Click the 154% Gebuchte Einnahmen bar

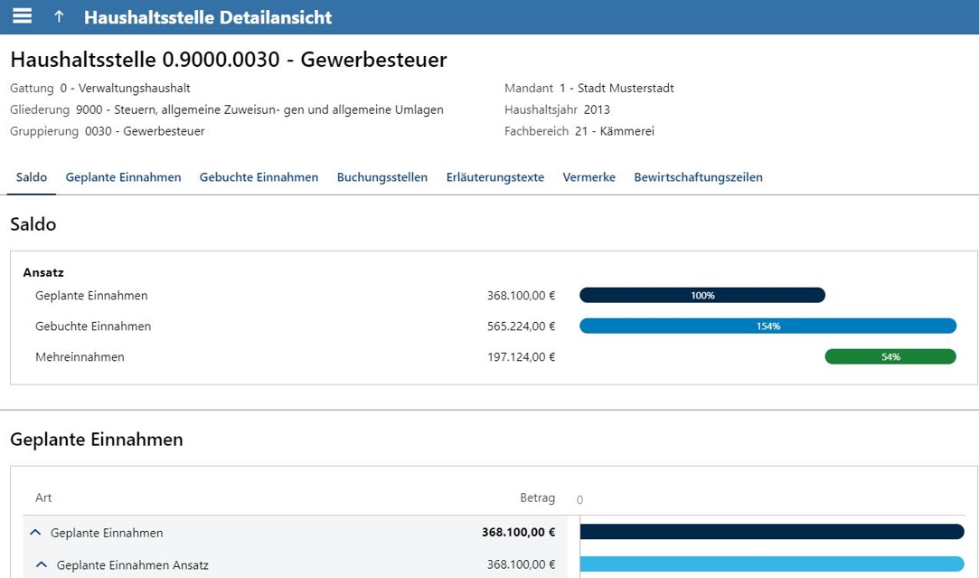click(x=767, y=327)
